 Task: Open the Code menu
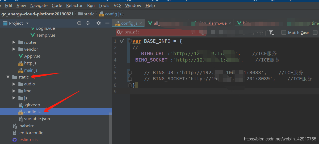pos(57,5)
